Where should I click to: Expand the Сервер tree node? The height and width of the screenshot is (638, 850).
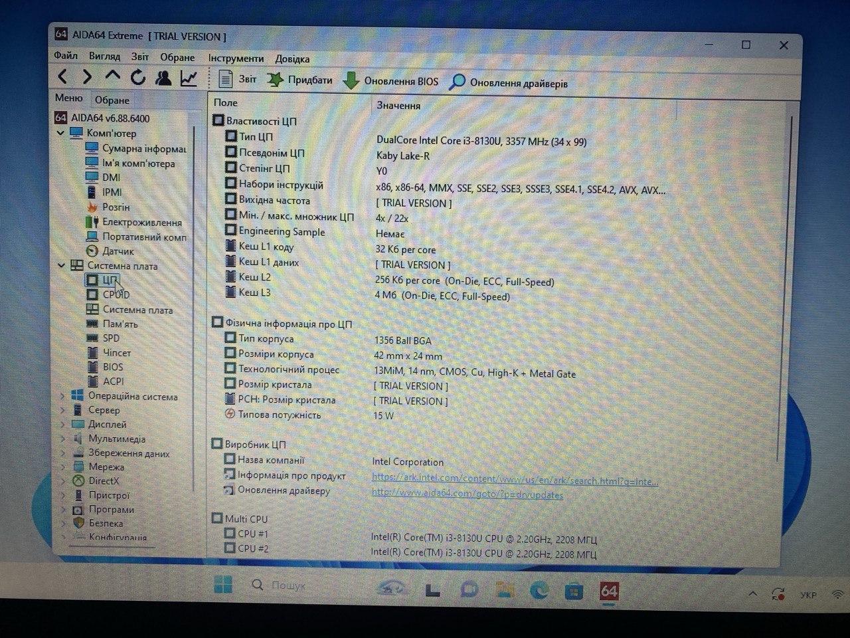click(63, 410)
